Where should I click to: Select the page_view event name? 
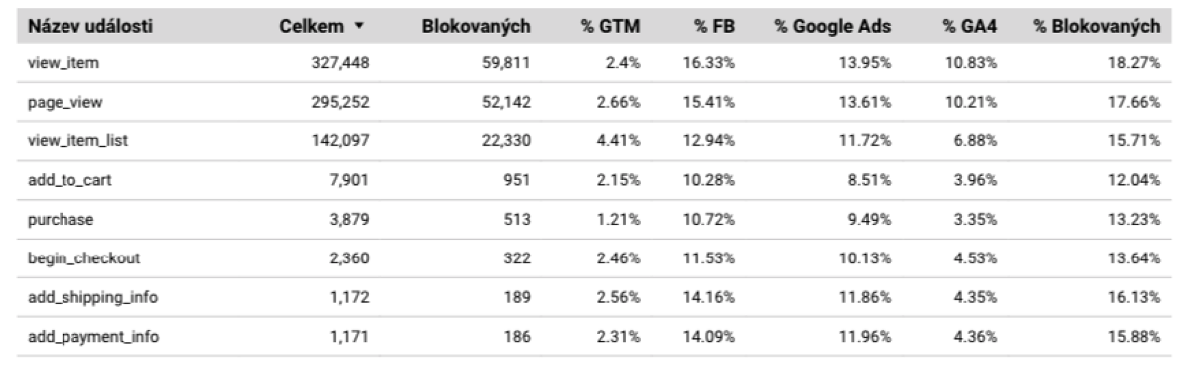click(65, 103)
